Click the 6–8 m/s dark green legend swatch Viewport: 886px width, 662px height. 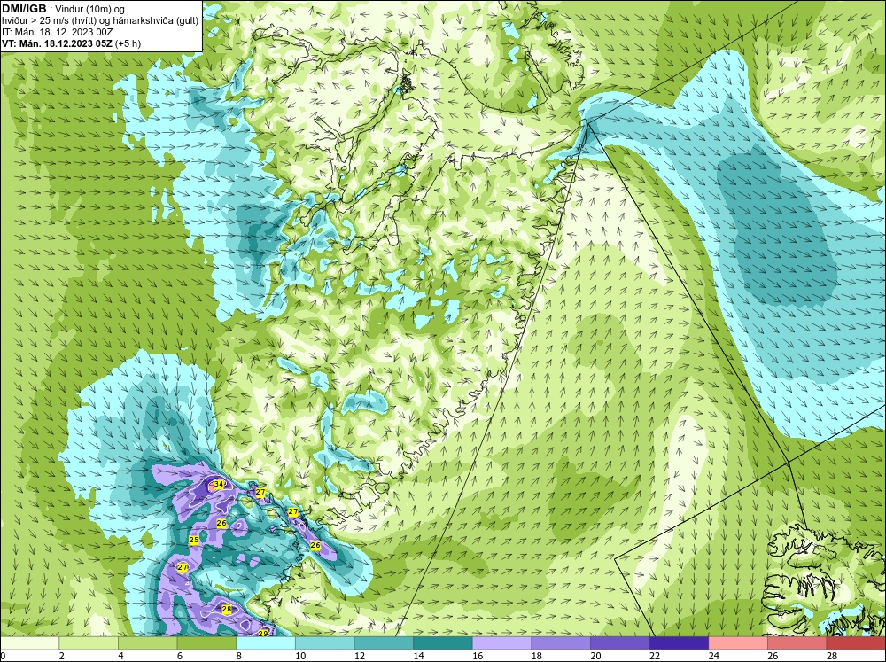point(206,643)
